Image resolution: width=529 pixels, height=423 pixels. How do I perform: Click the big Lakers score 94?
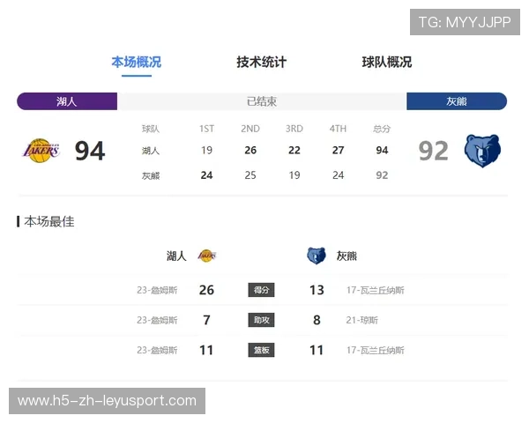point(90,151)
